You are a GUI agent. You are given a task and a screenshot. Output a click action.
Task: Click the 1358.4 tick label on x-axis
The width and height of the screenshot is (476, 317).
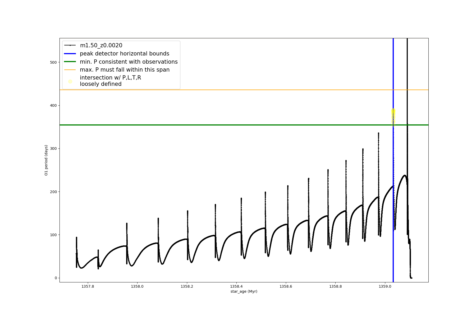(236, 286)
